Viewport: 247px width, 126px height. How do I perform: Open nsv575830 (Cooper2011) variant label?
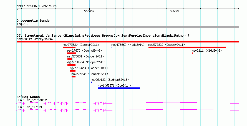click(x=81, y=45)
